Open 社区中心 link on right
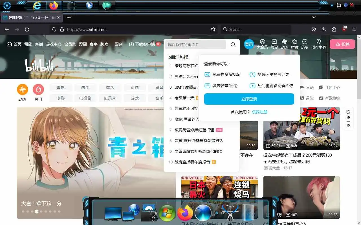361x225 pixels. 329,88
